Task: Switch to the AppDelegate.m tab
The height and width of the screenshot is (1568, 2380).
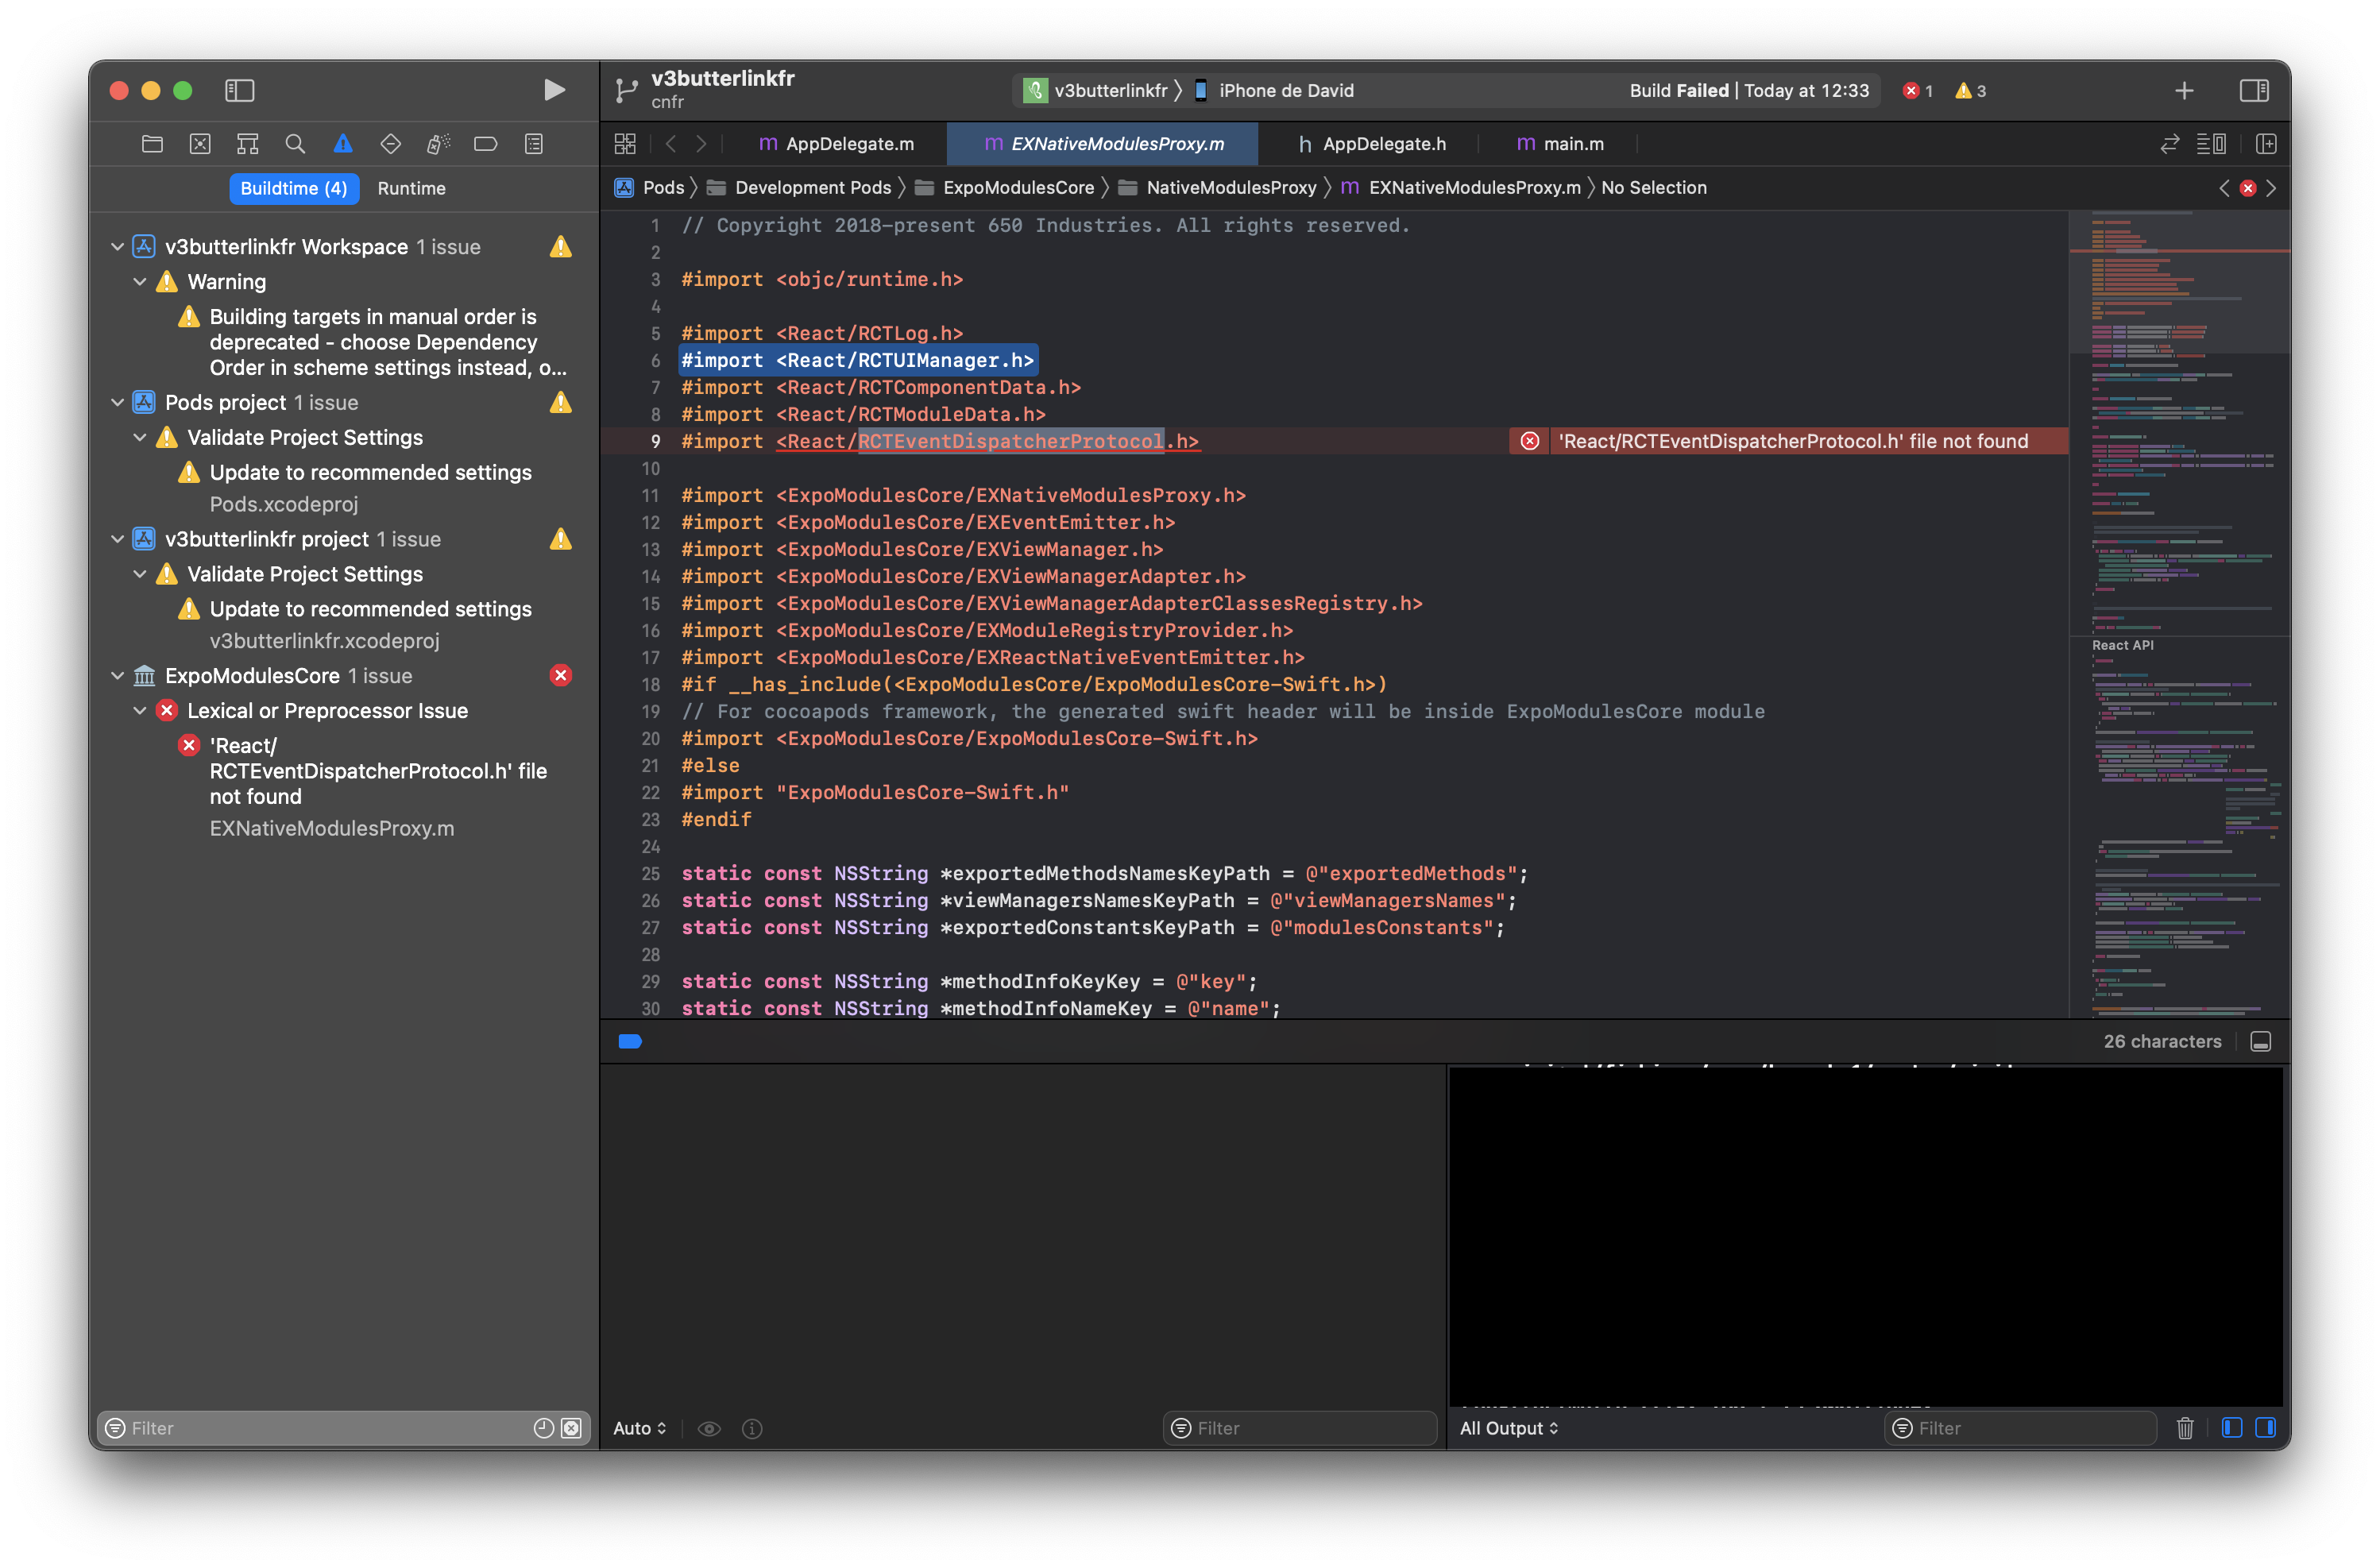Action: tap(848, 144)
